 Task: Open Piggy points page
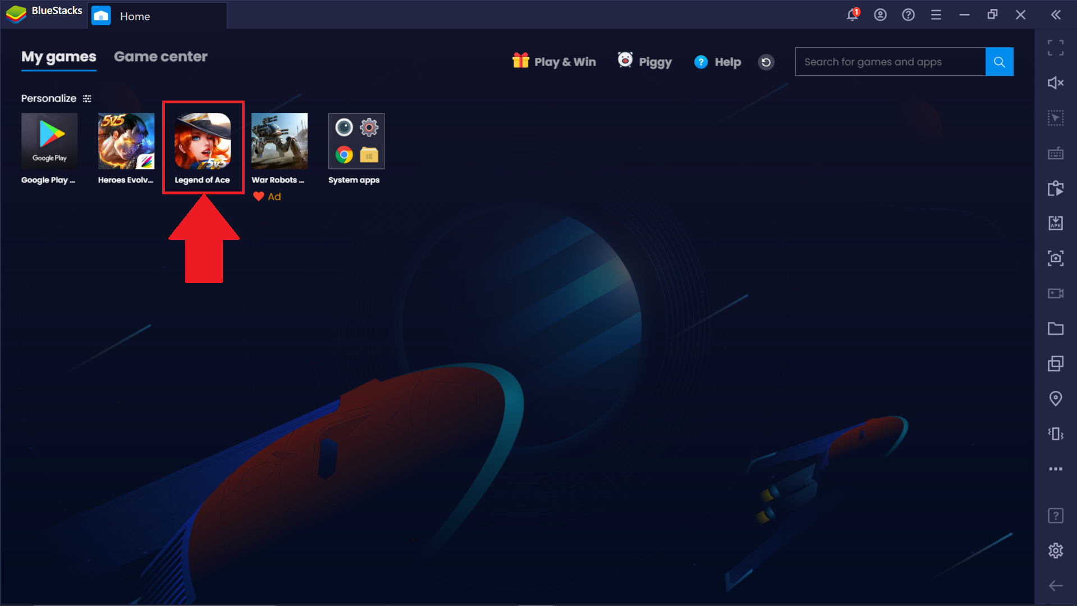point(644,61)
